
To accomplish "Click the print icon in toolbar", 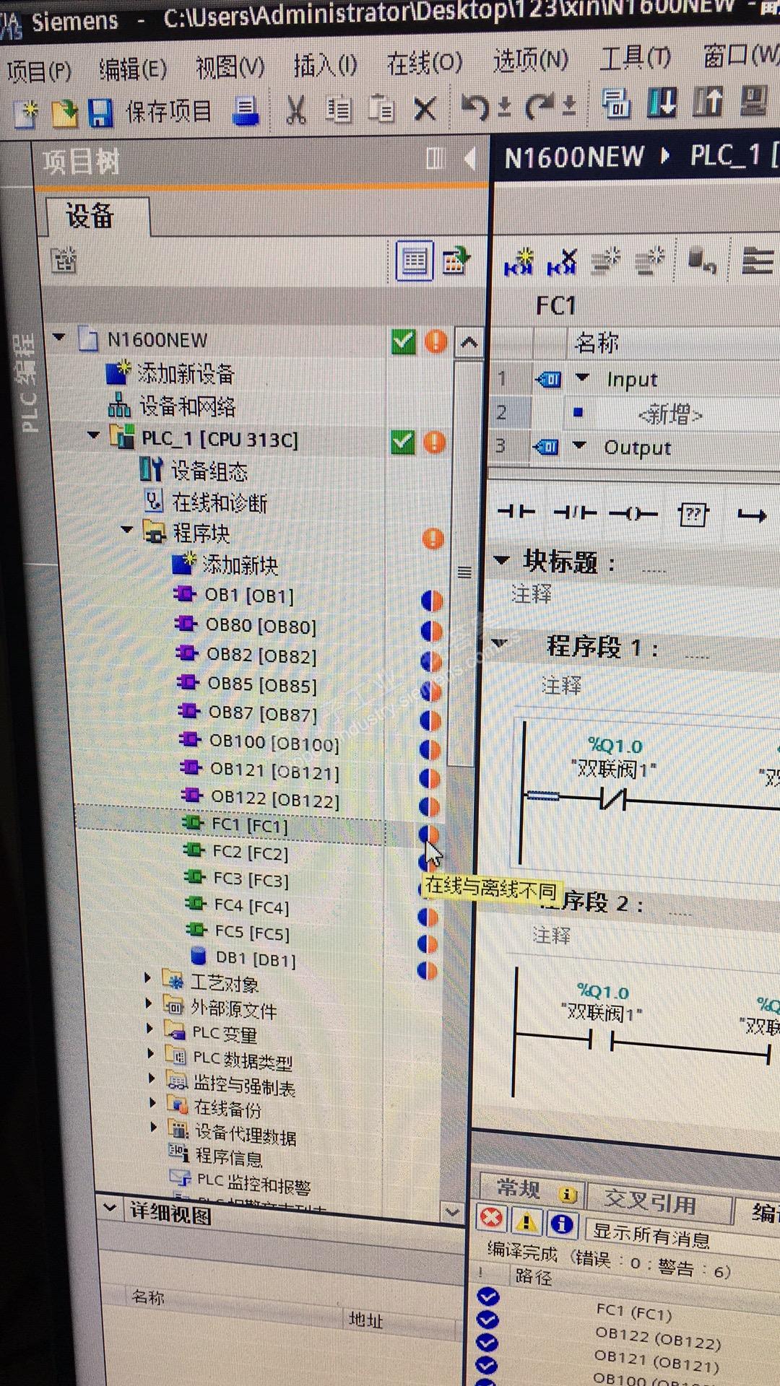I will (x=246, y=110).
